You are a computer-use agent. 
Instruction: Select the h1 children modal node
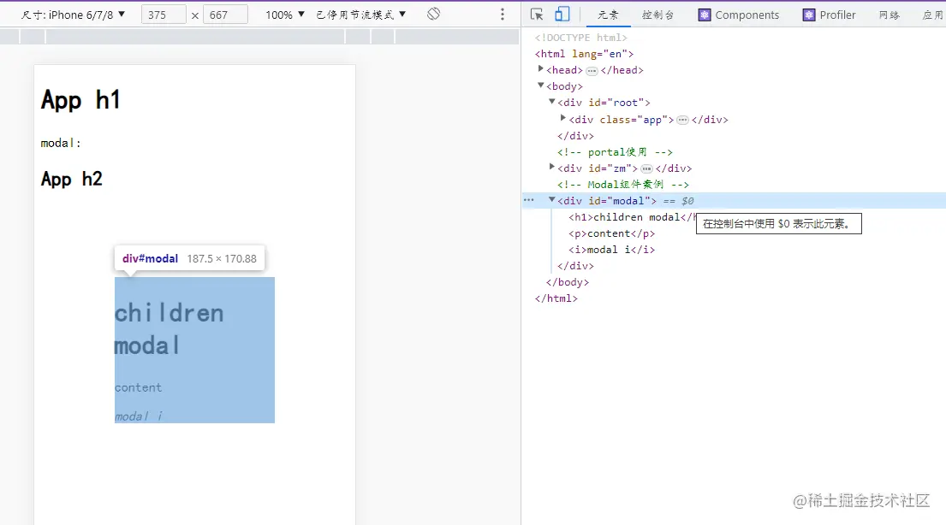click(632, 217)
